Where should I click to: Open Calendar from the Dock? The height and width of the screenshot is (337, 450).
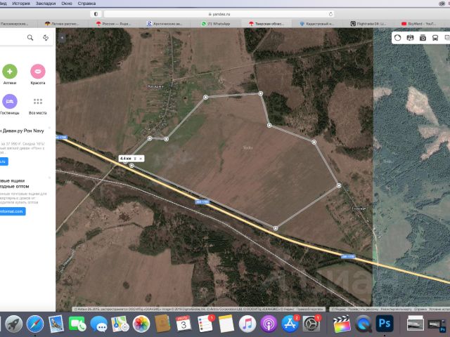click(184, 324)
